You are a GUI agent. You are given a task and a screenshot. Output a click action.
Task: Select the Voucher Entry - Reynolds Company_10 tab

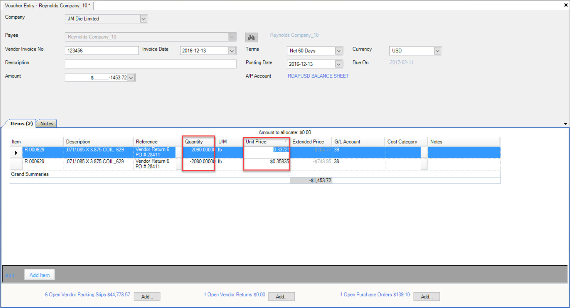tap(47, 5)
